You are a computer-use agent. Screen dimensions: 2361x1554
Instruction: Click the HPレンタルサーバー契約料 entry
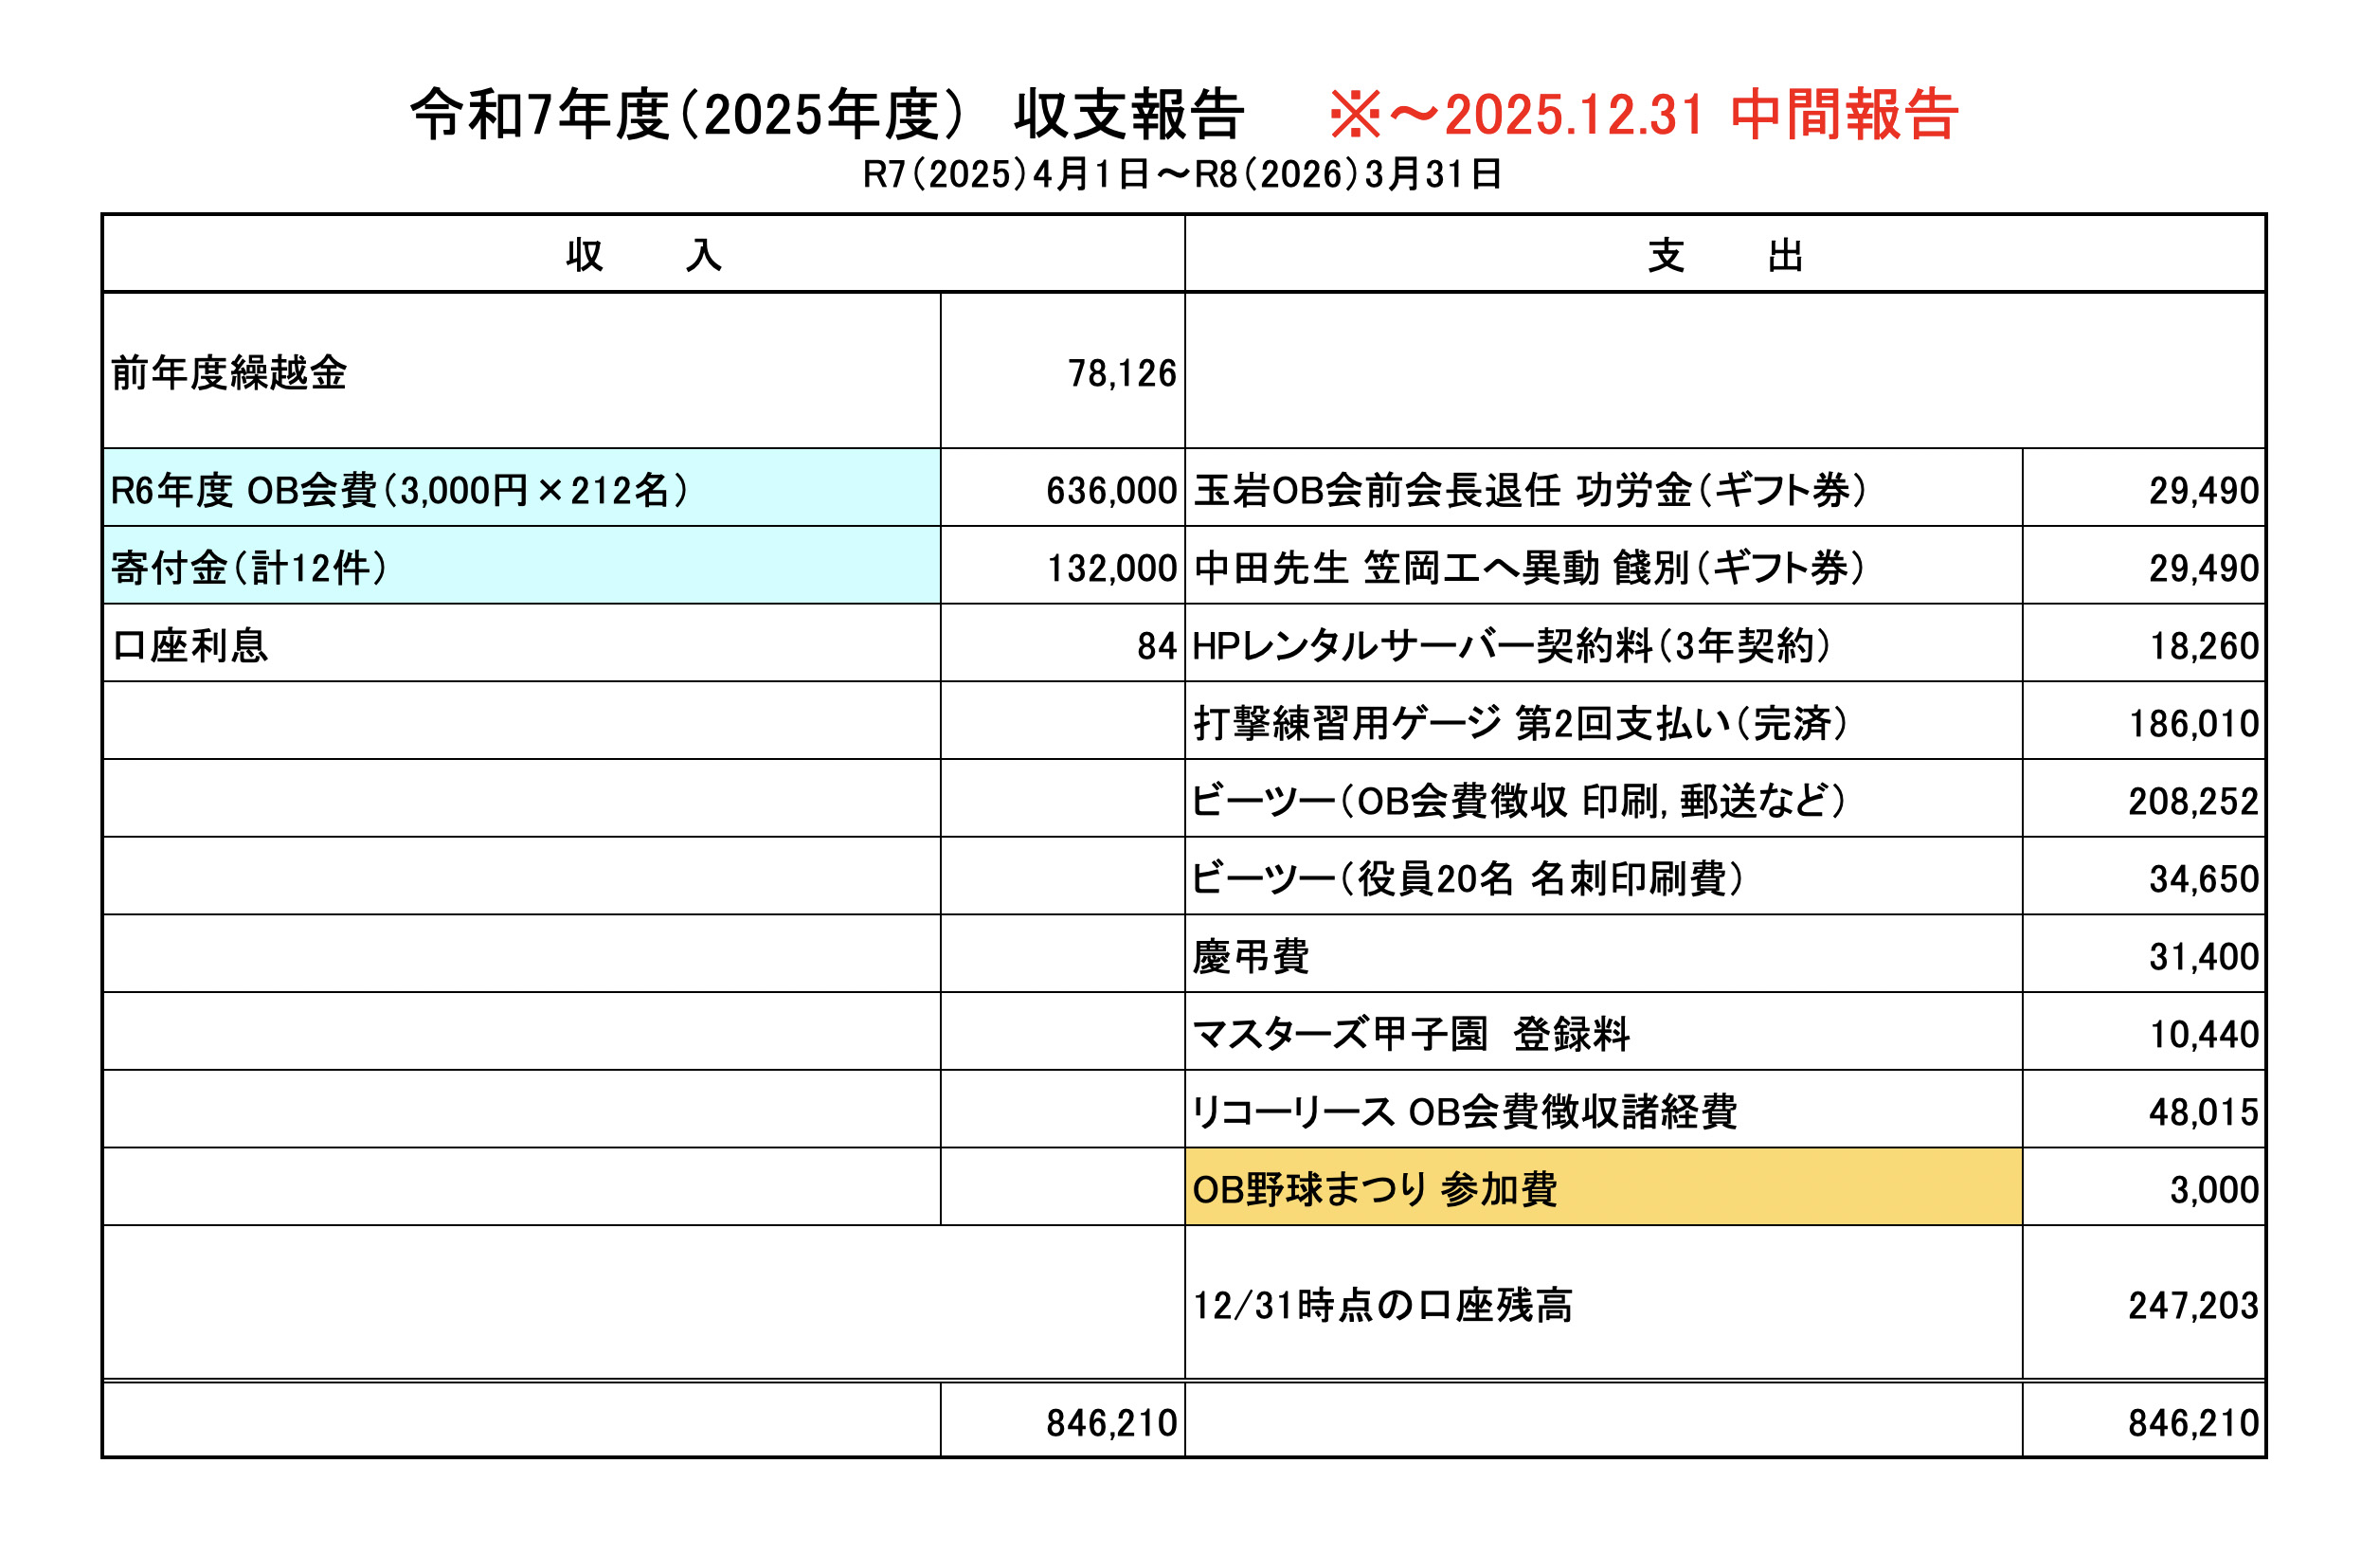(1510, 645)
